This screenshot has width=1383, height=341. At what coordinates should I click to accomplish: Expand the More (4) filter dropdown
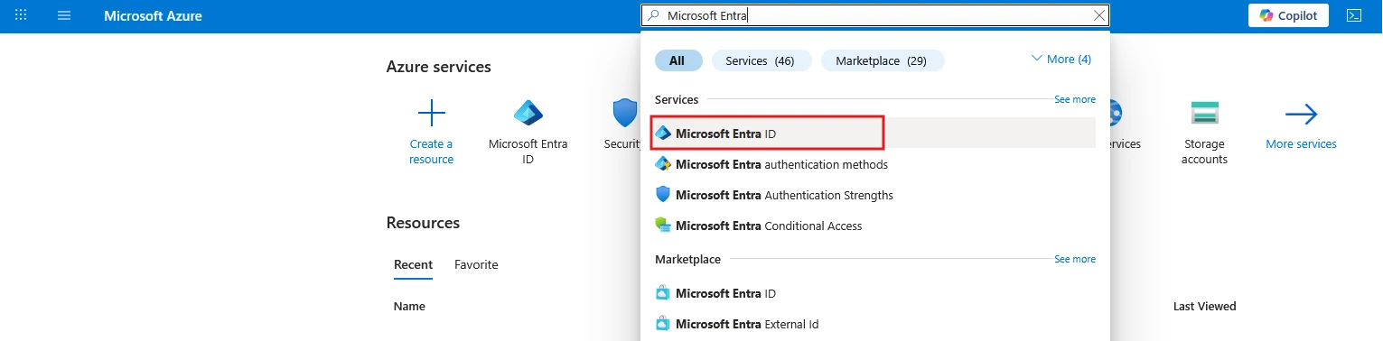click(x=1061, y=59)
